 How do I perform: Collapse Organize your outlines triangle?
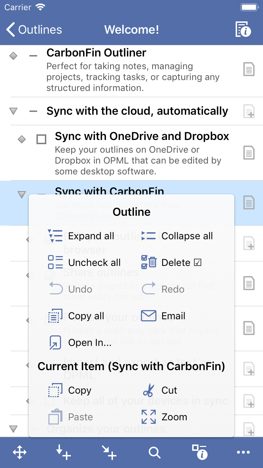click(13, 429)
